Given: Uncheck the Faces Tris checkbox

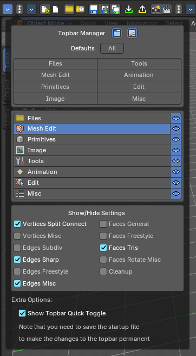Looking at the screenshot, I should click(103, 248).
